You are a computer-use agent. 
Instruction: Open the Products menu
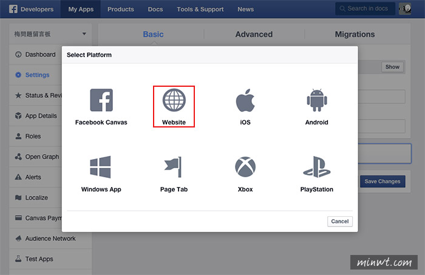121,9
